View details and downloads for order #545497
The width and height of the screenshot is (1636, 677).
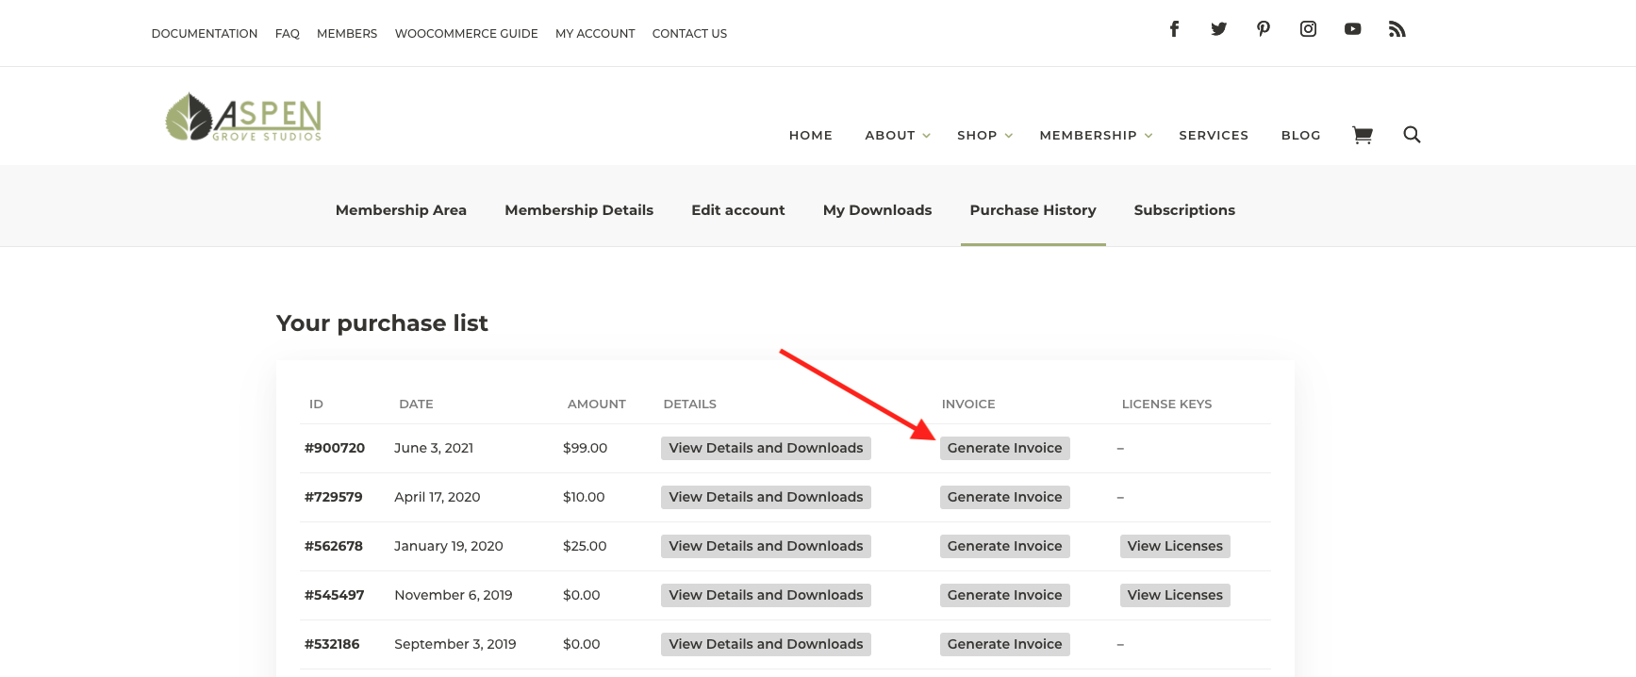pyautogui.click(x=766, y=595)
